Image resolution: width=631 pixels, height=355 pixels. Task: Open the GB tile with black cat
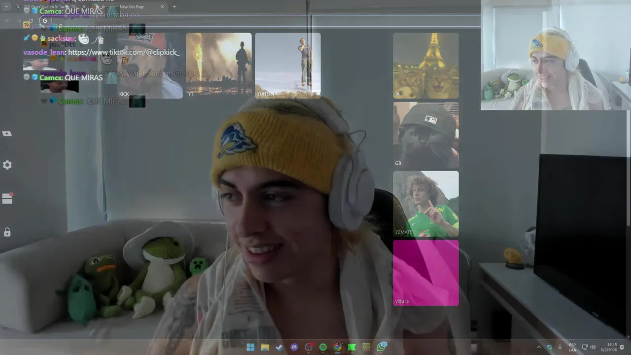click(x=426, y=135)
